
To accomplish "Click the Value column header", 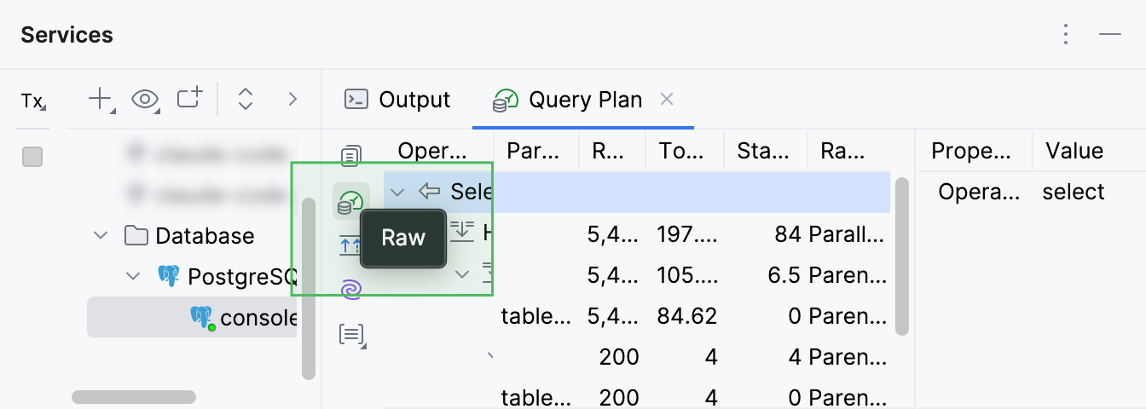I will [x=1074, y=152].
